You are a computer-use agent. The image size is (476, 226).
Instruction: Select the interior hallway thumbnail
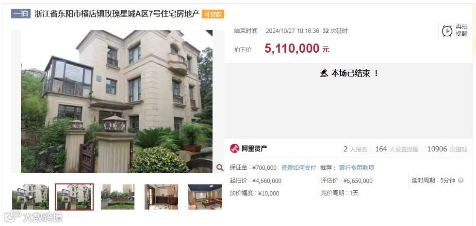[161, 196]
